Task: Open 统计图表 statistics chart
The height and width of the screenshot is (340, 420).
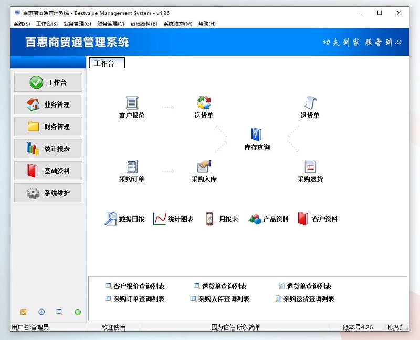Action: coord(173,219)
